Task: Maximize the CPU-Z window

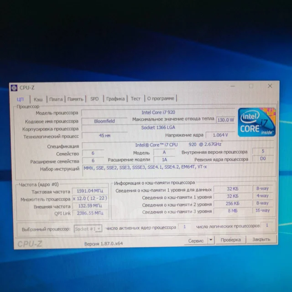Action: click(x=251, y=86)
